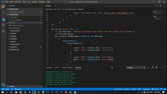This screenshot has width=167, height=94.
Task: Add a new terminal with plus icon
Action: coord(148,67)
